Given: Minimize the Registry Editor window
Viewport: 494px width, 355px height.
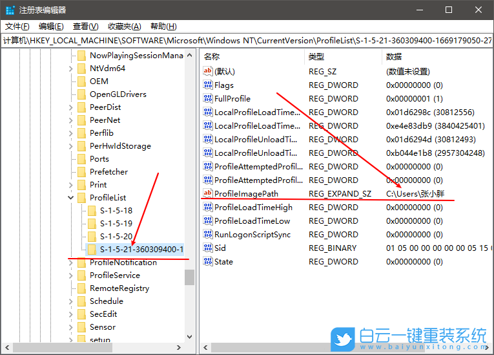Looking at the screenshot, I should 420,10.
